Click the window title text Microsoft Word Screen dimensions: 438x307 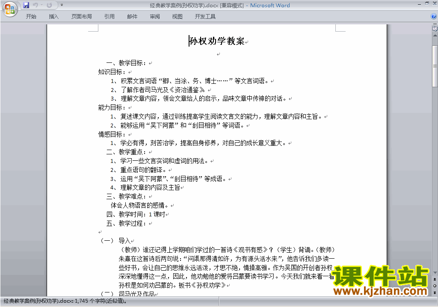(270, 5)
